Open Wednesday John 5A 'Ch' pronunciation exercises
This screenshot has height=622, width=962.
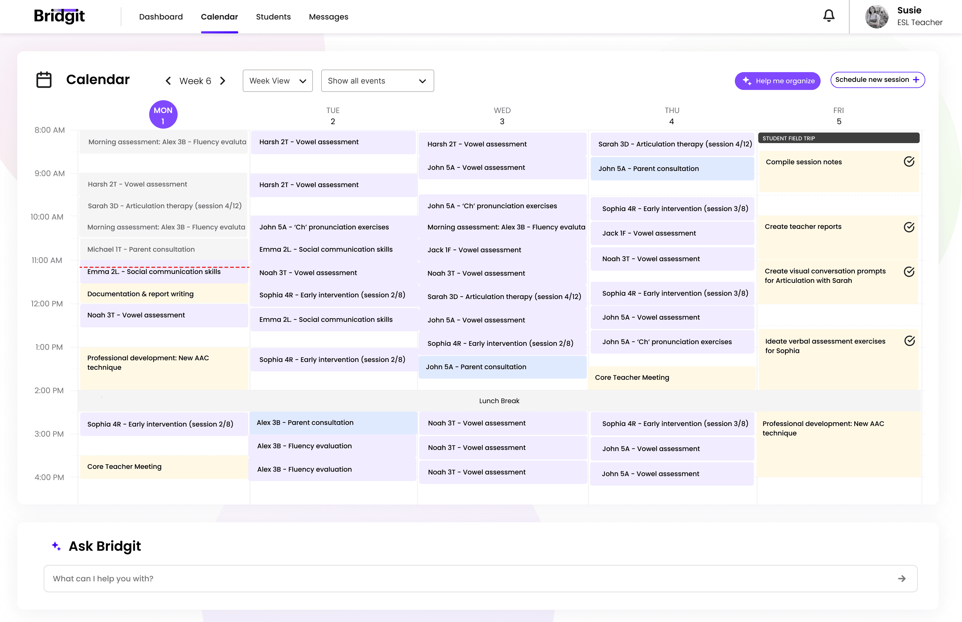coord(502,206)
